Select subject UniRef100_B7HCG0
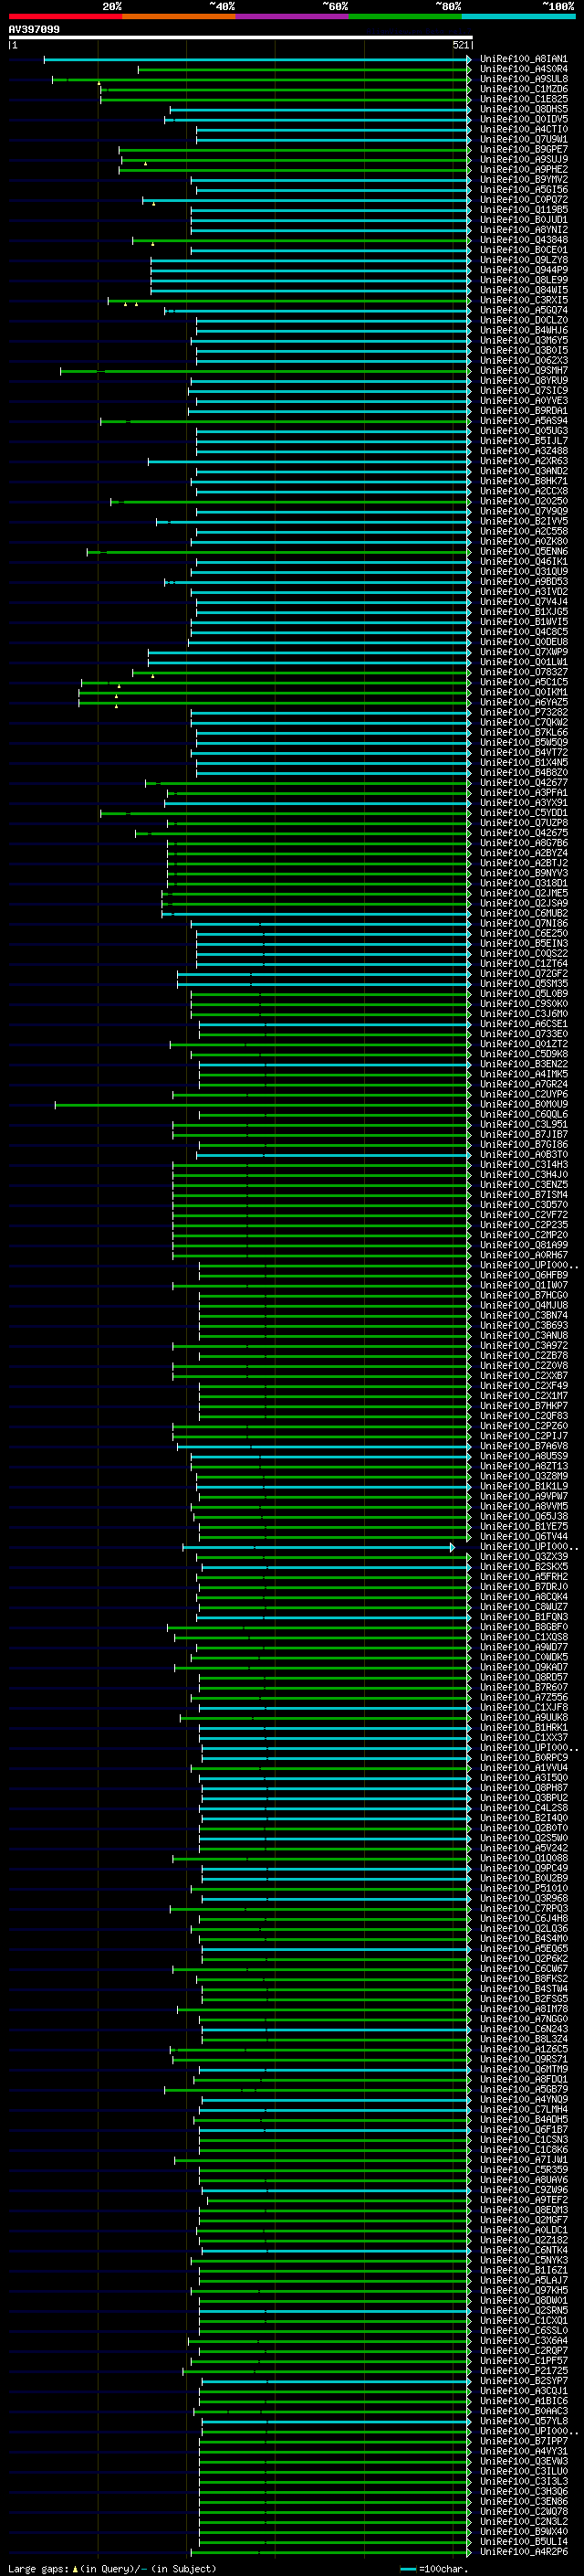 coord(523,1296)
